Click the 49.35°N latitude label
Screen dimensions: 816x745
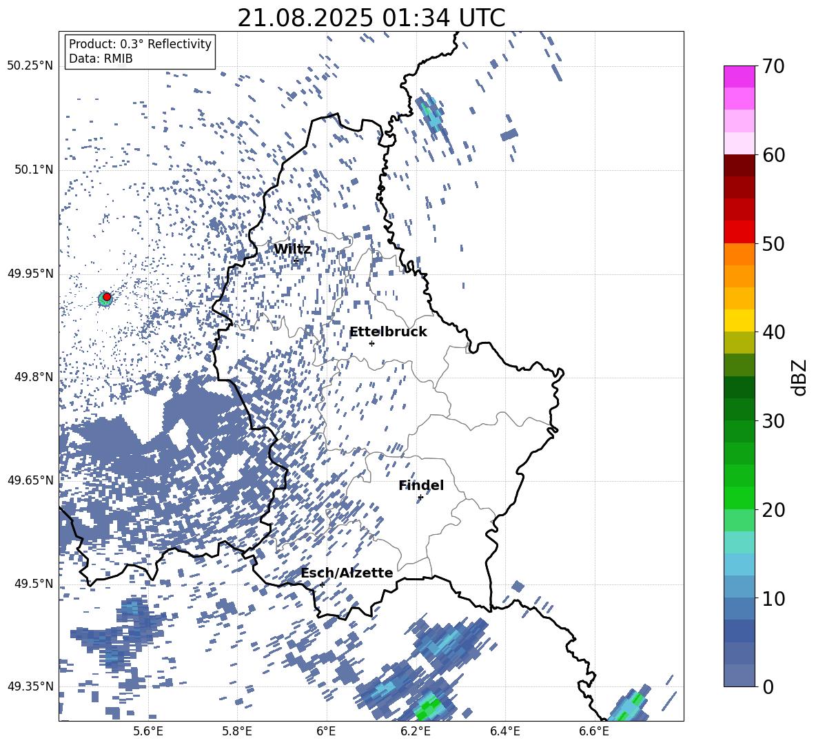click(x=30, y=686)
